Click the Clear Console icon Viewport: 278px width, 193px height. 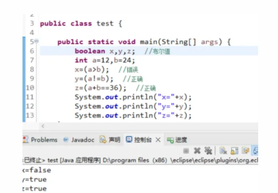point(223,151)
